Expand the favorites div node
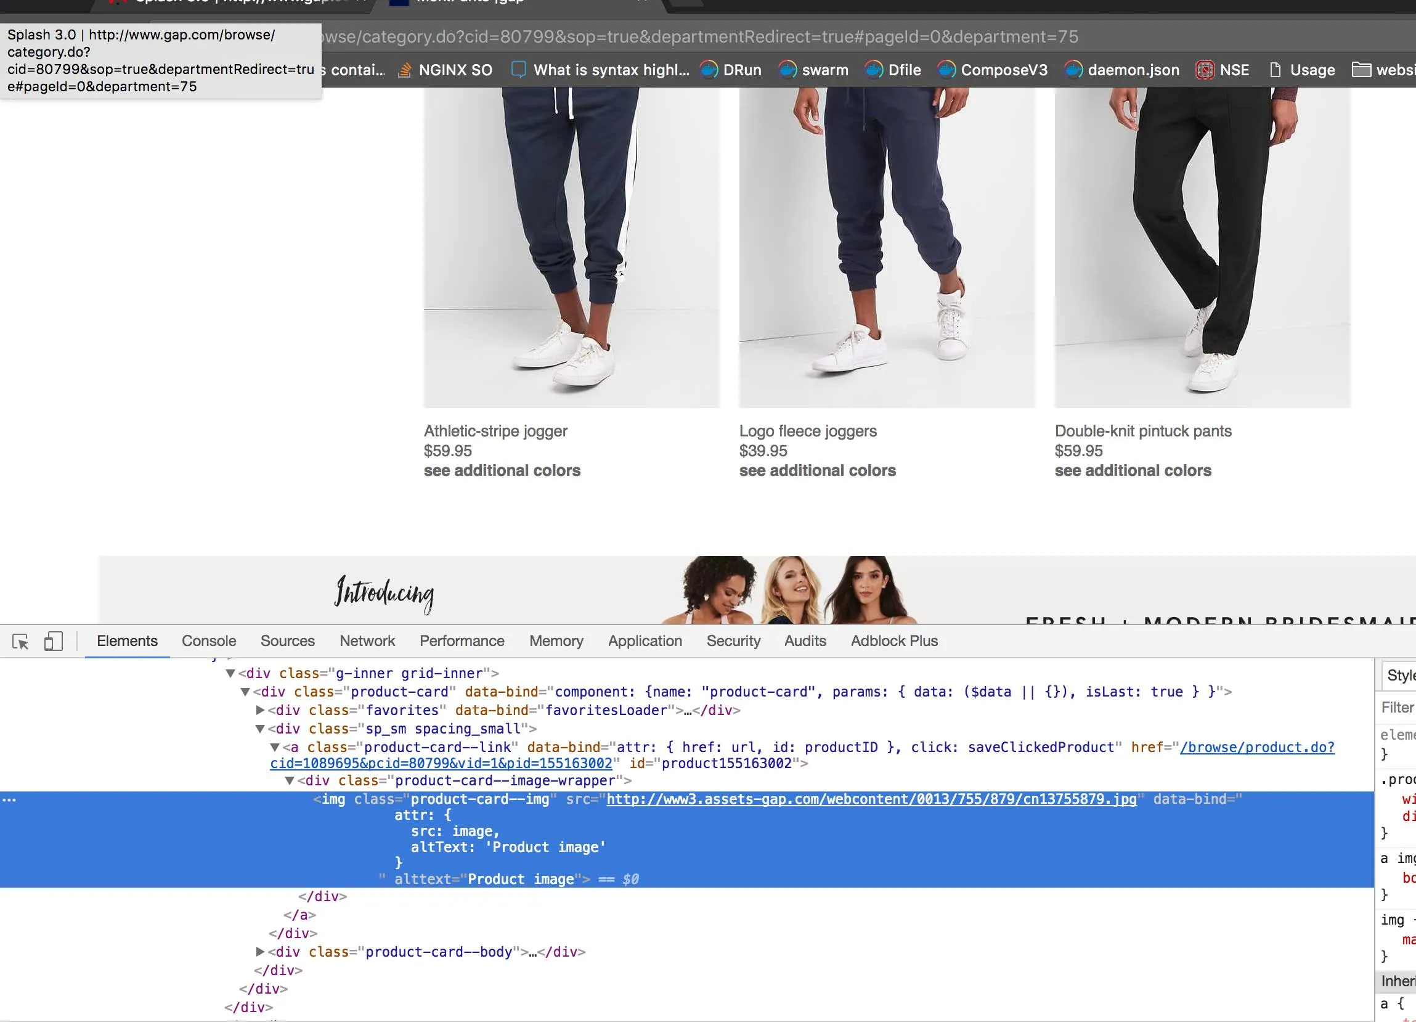This screenshot has width=1416, height=1022. (261, 710)
